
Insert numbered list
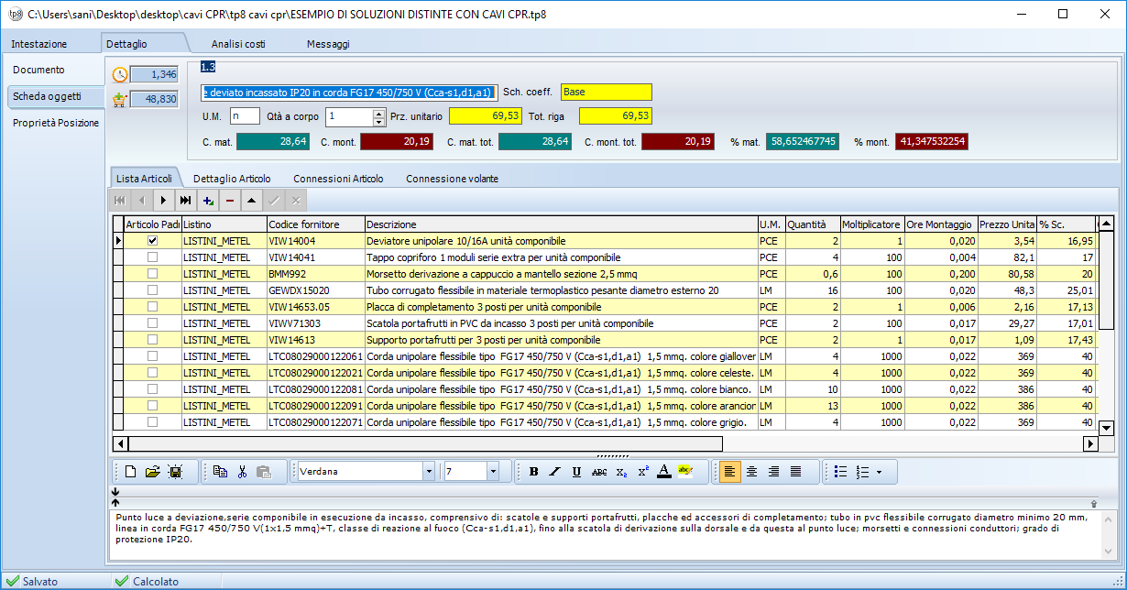pyautogui.click(x=861, y=471)
